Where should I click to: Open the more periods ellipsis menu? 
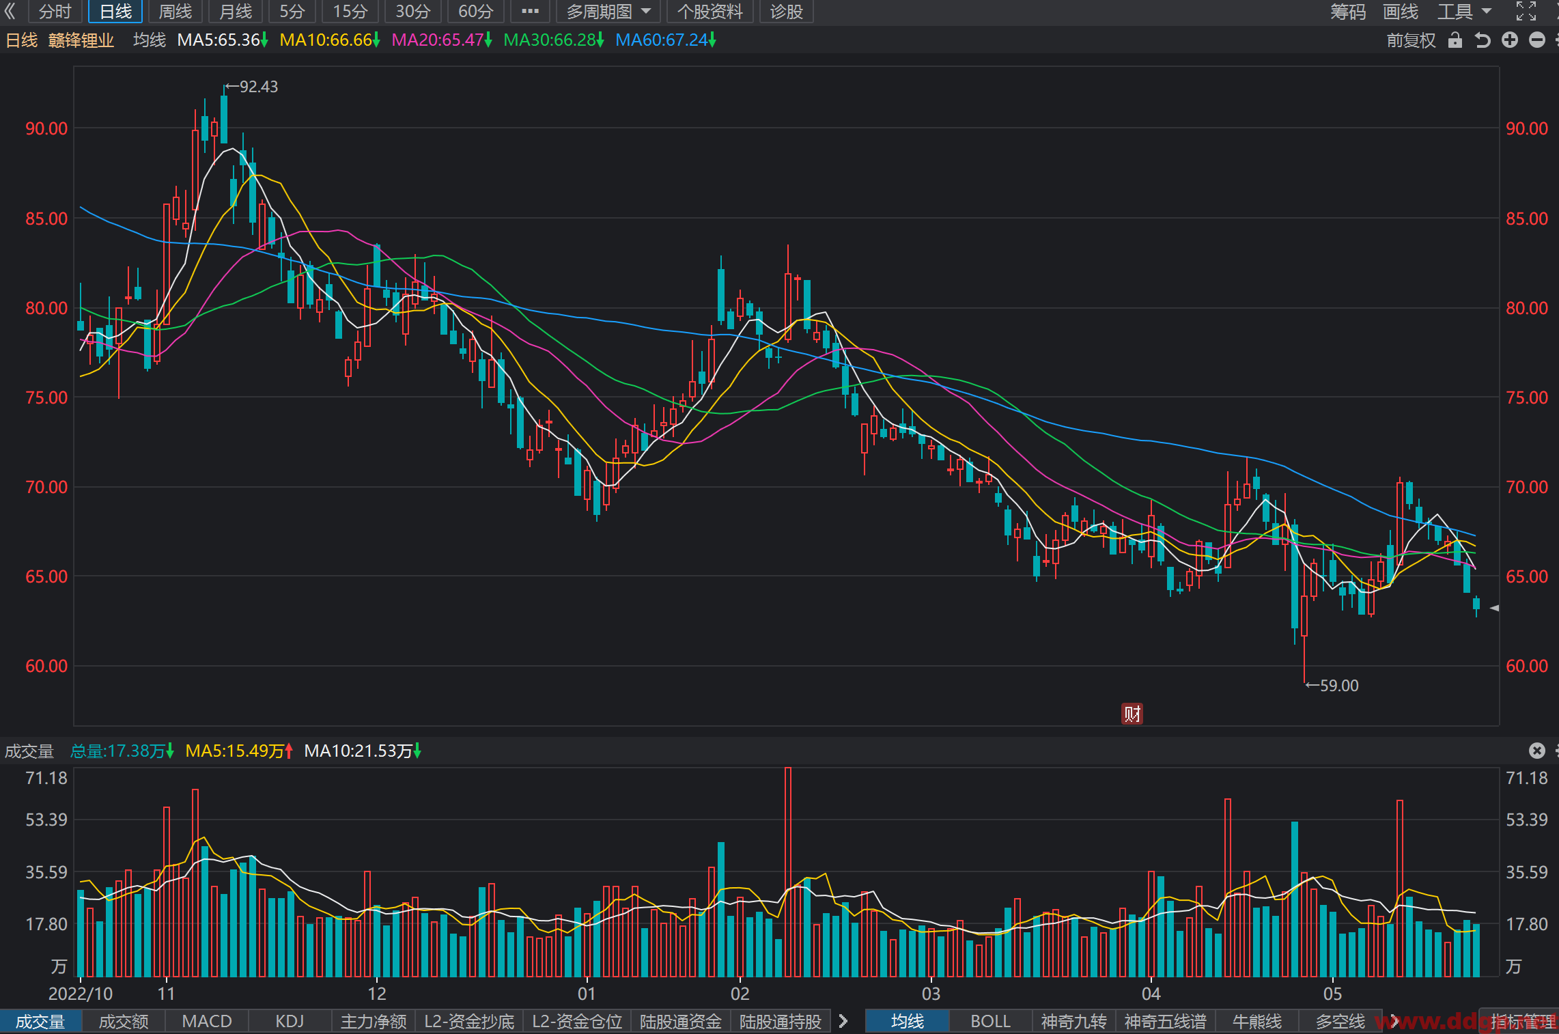tap(530, 11)
